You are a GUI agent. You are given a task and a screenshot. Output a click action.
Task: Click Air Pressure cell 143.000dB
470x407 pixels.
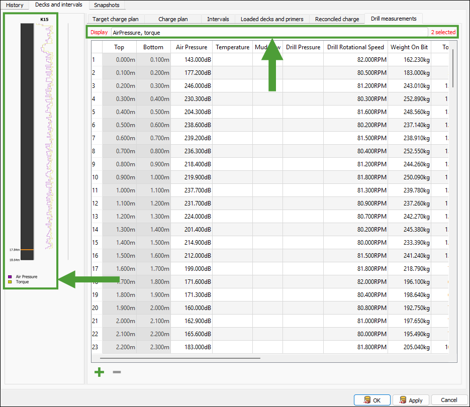click(x=192, y=60)
